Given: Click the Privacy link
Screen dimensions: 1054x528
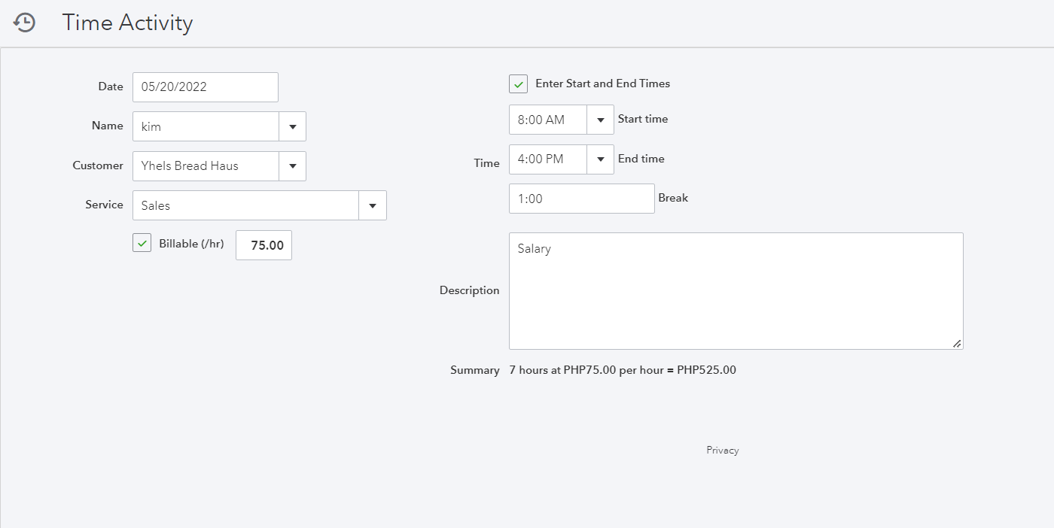Looking at the screenshot, I should 722,450.
